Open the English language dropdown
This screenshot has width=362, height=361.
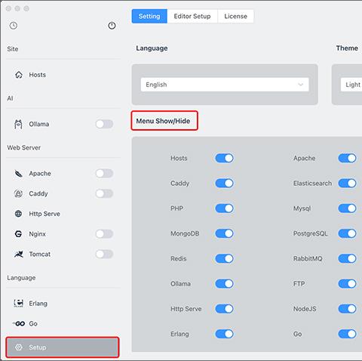(x=225, y=85)
